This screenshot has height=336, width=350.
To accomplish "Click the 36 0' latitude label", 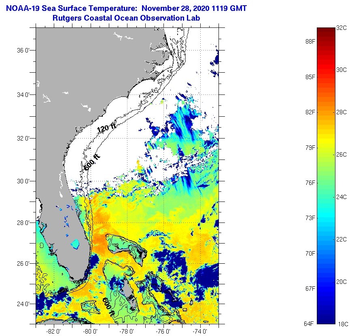I will (23, 50).
